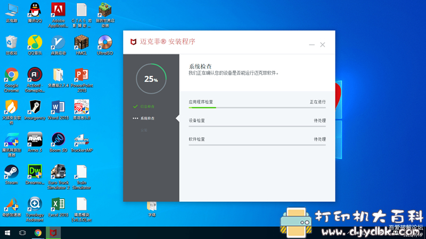Select the Dreamweaver shortcut icon

(x=35, y=175)
